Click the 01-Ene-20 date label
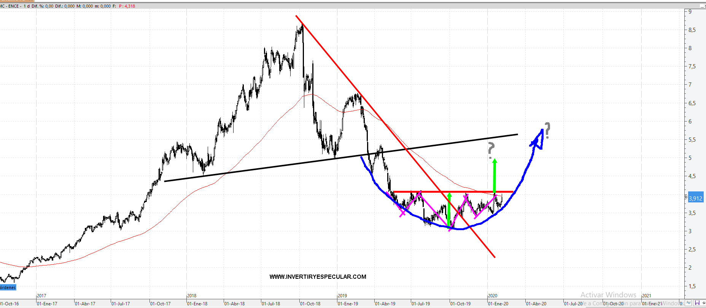The width and height of the screenshot is (706, 308). tap(498, 304)
